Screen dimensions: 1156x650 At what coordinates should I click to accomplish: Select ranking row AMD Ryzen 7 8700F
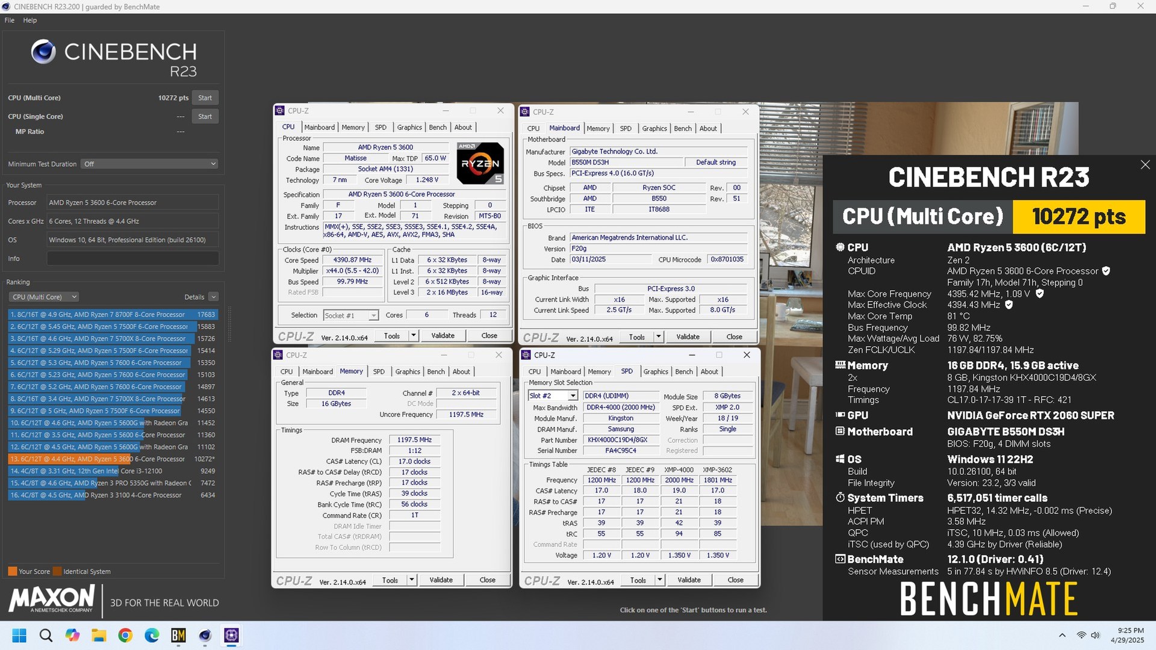(113, 315)
